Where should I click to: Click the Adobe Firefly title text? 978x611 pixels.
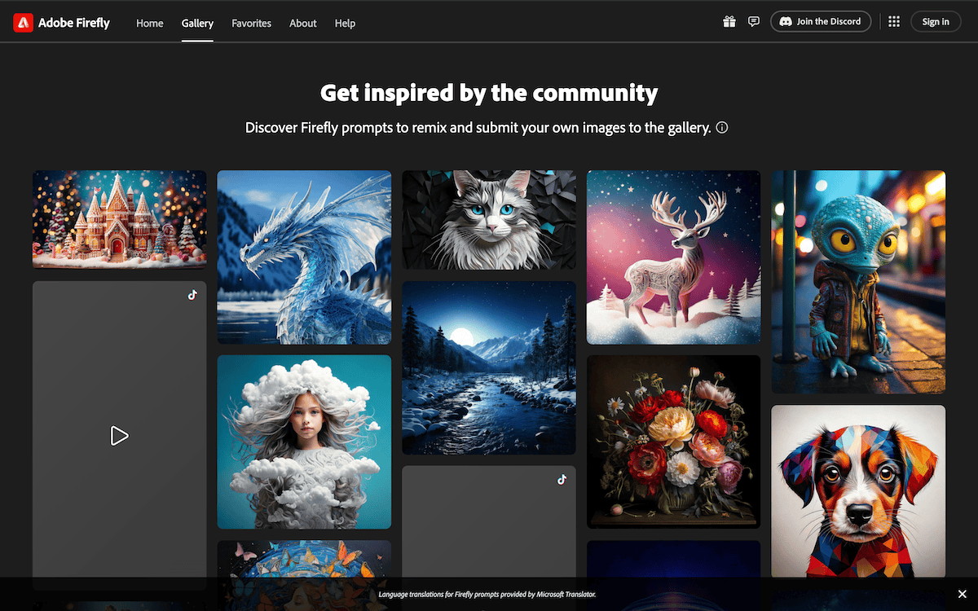click(74, 23)
